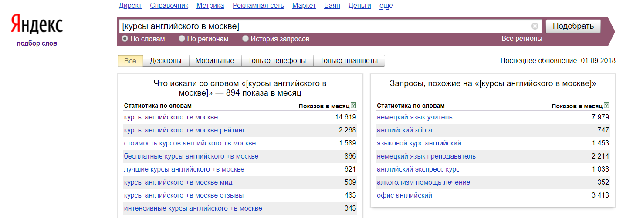633x218 pixels.
Task: Click the impressions value '747'
Action: coord(603,130)
